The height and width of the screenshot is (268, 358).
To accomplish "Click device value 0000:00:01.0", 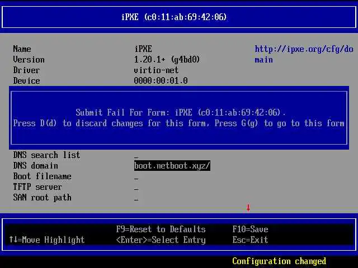I will click(x=161, y=81).
